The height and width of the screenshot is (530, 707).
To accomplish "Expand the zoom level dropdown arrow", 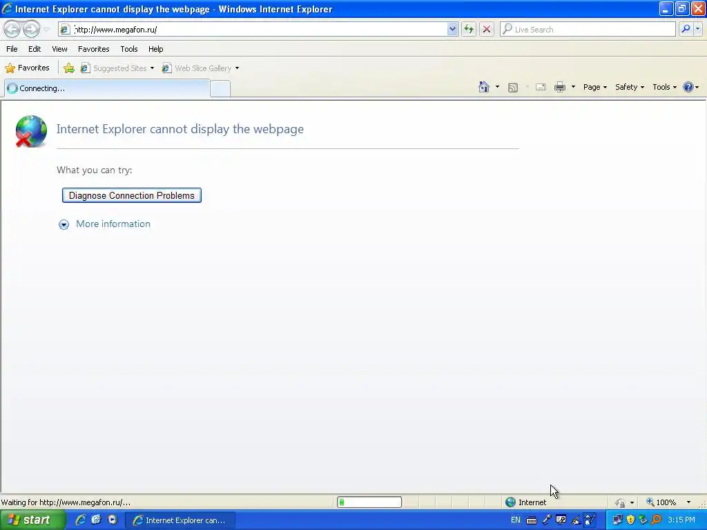I will click(x=688, y=502).
